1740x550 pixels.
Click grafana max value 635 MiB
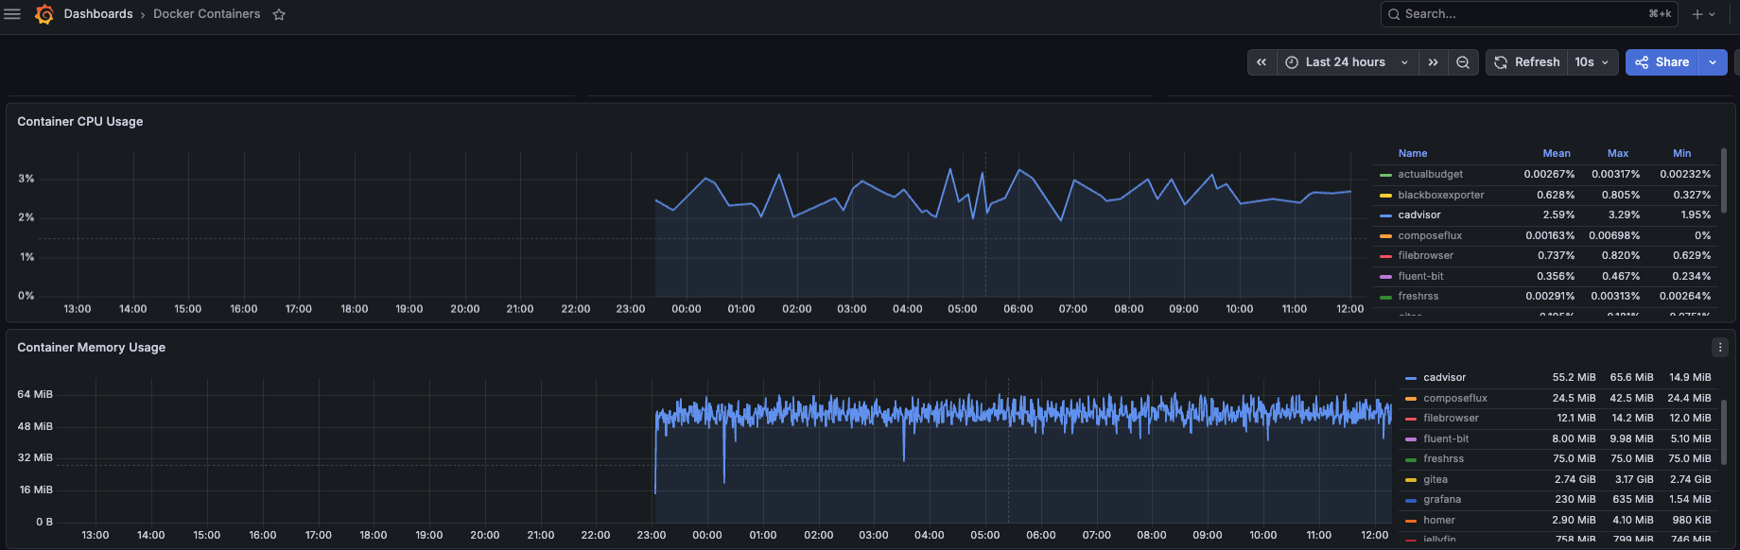click(x=1633, y=500)
